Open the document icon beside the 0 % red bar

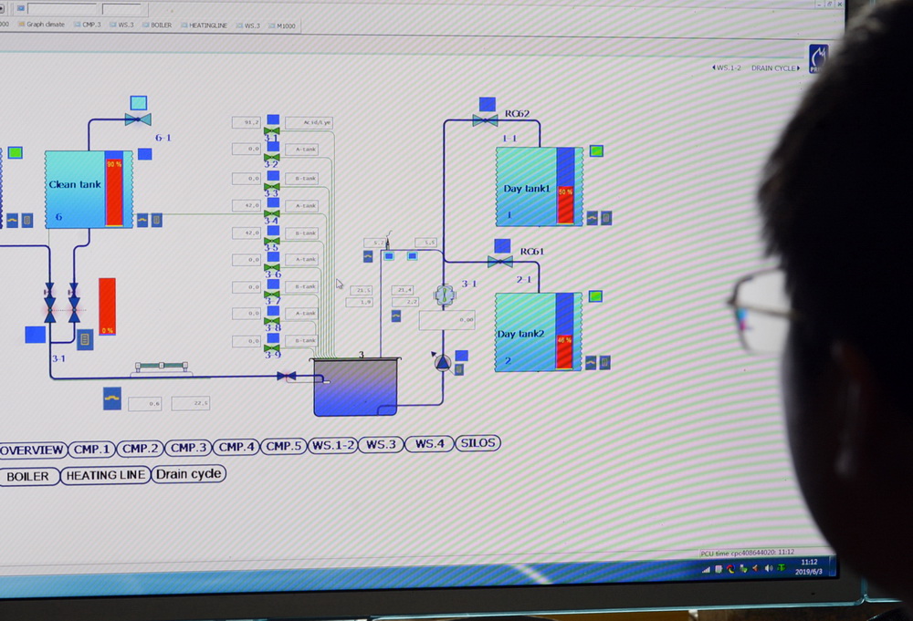tap(85, 339)
